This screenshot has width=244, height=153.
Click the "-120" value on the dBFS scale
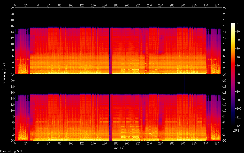pos(239,126)
